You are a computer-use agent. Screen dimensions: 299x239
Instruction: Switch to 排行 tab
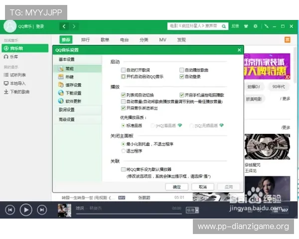click(85, 40)
